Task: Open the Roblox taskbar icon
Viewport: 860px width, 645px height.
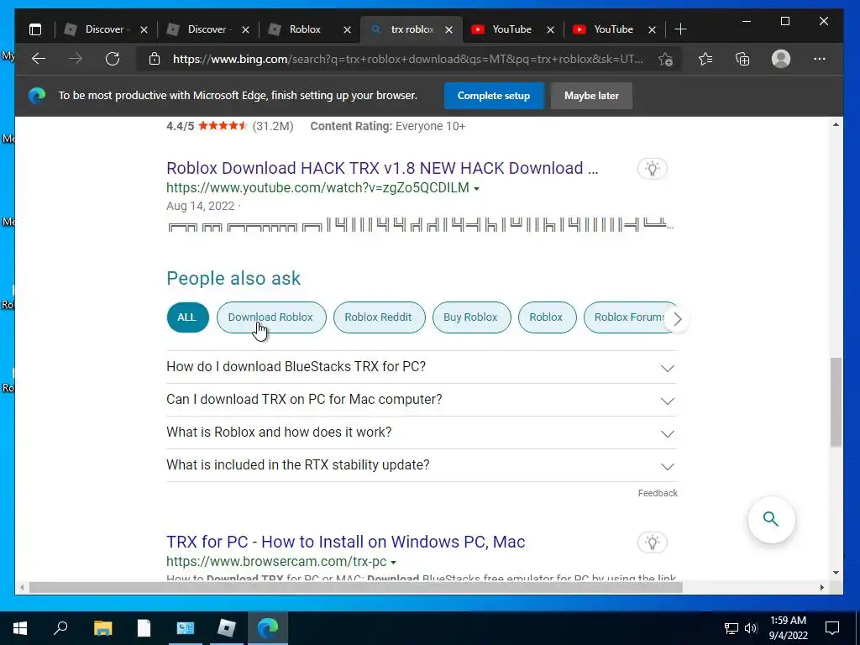Action: pyautogui.click(x=226, y=628)
